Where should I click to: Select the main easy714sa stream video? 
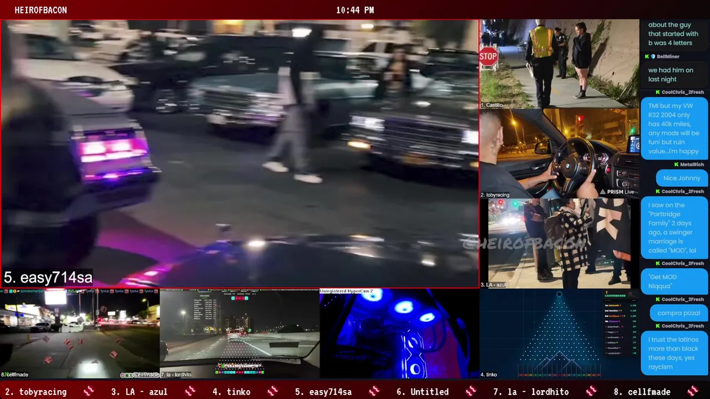pyautogui.click(x=240, y=154)
